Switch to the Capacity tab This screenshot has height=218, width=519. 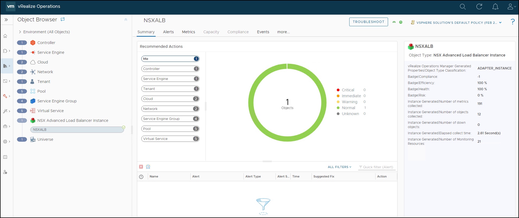[211, 32]
